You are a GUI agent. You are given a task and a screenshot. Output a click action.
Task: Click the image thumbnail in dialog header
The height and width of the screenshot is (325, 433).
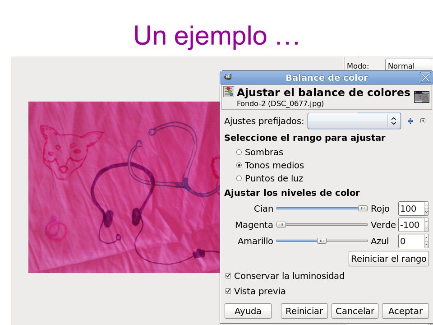[421, 97]
